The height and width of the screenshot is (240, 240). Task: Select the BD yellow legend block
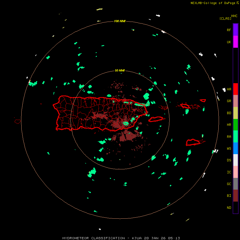point(235,113)
